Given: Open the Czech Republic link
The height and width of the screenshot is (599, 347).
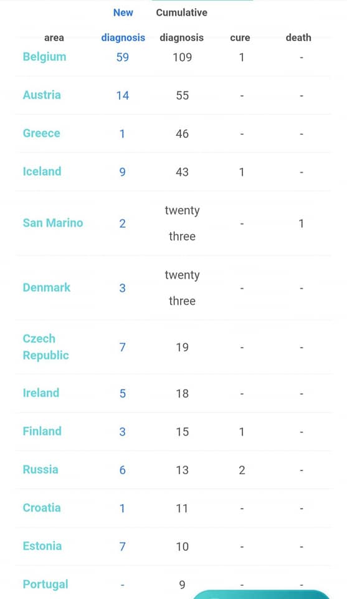Looking at the screenshot, I should 45,347.
